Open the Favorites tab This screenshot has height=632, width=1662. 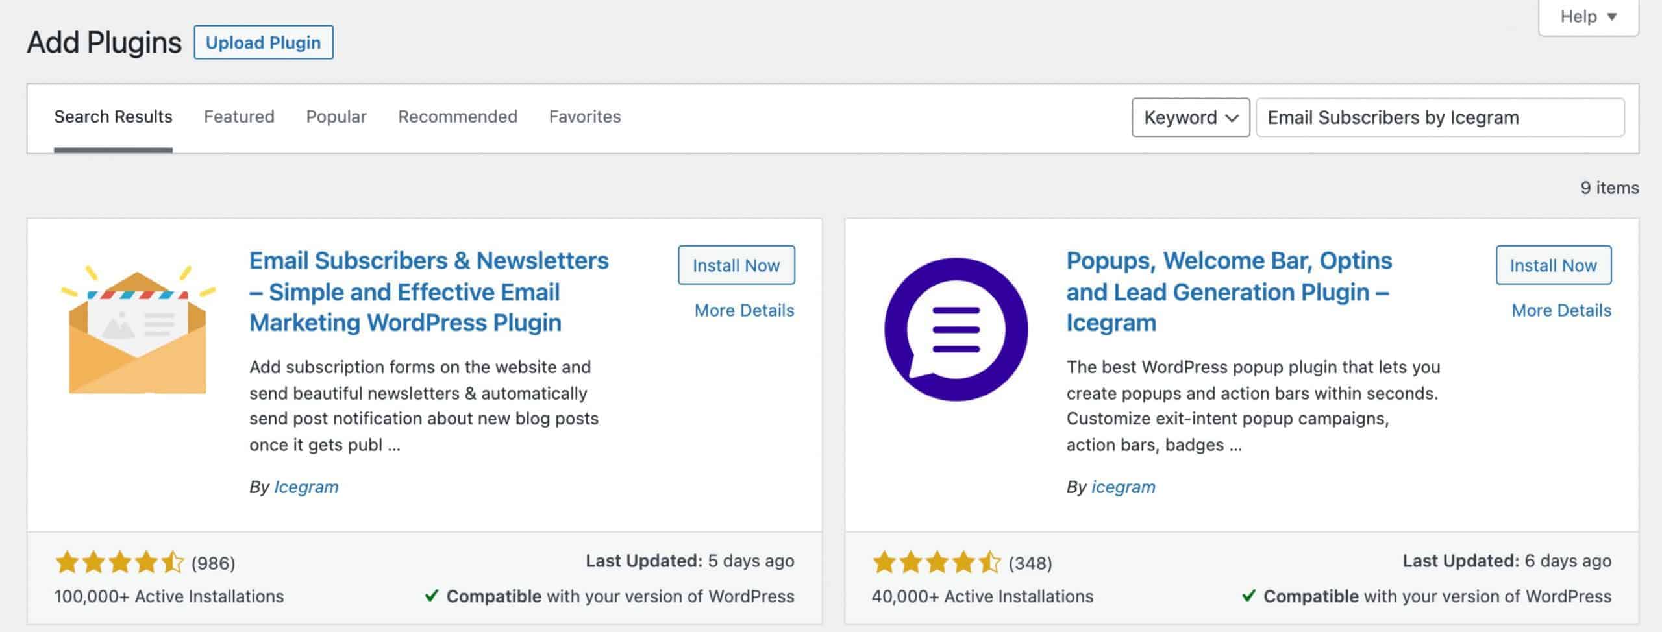coord(585,117)
